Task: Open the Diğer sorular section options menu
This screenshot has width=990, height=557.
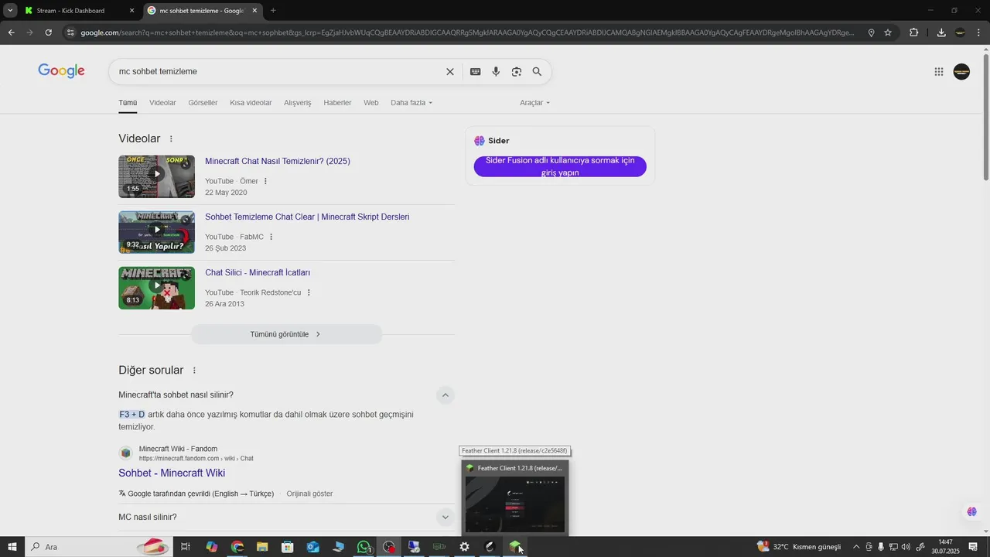Action: coord(194,371)
